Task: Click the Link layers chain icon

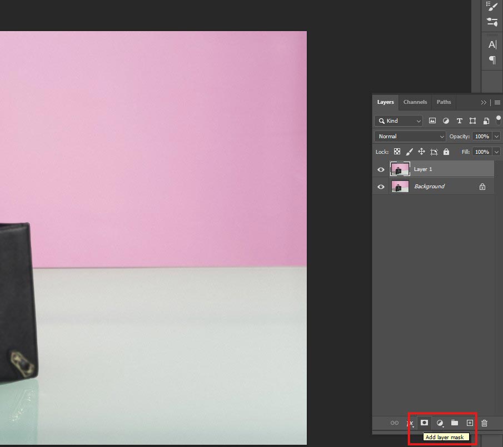Action: [x=395, y=423]
